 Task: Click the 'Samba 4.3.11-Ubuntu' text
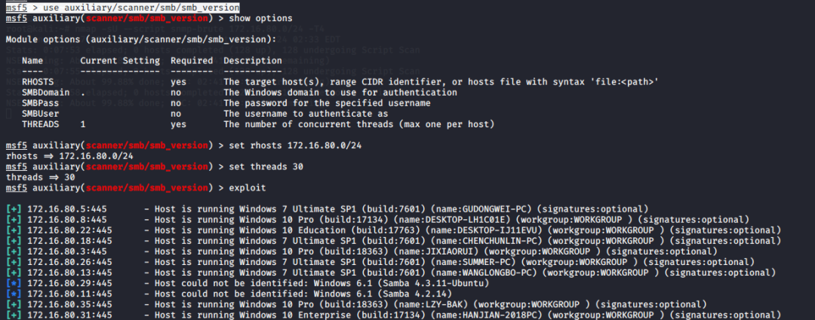[x=444, y=282]
